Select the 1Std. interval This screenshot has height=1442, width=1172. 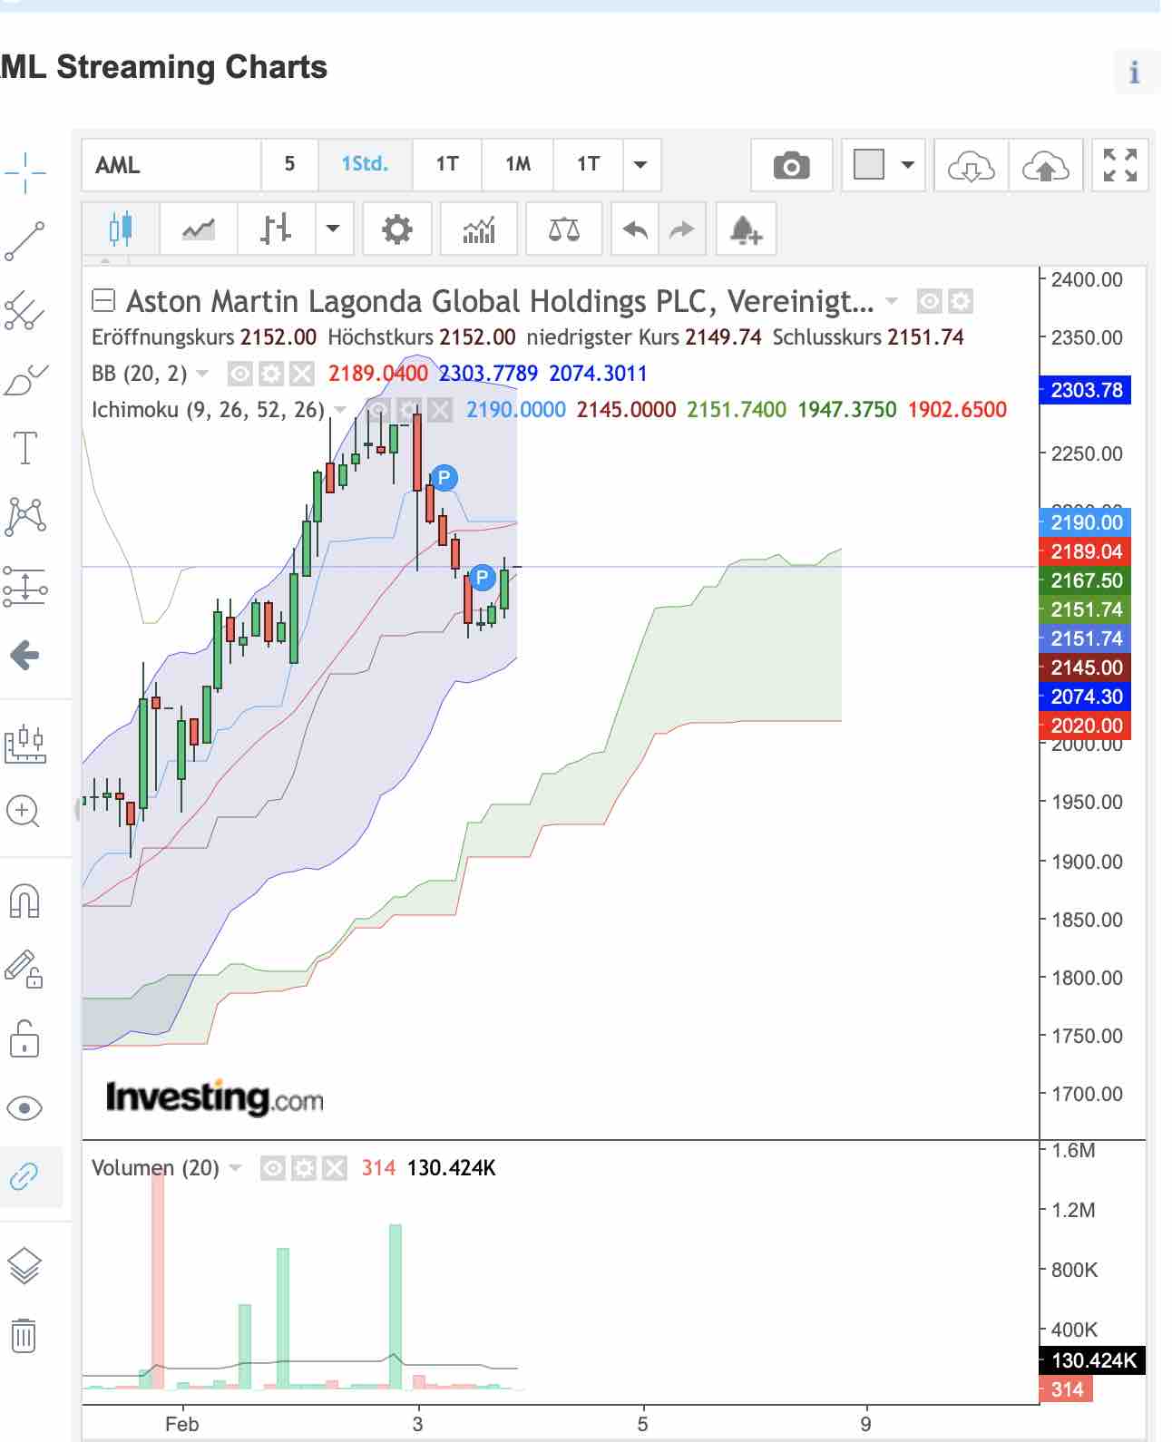365,164
